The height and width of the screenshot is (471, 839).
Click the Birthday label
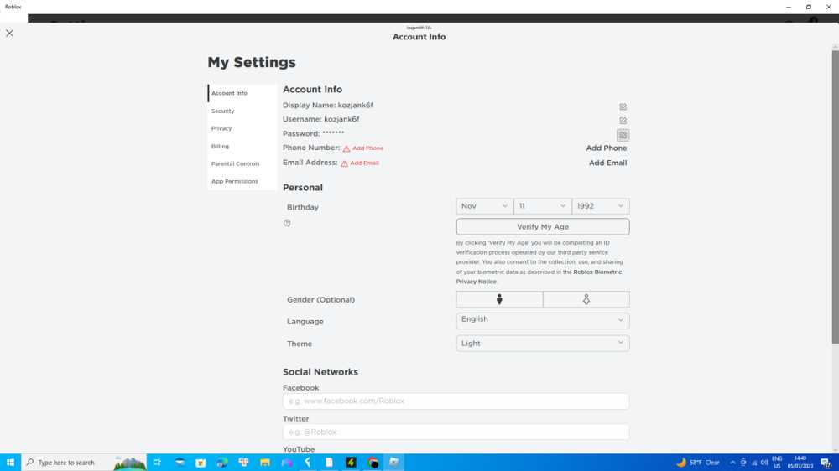303,207
